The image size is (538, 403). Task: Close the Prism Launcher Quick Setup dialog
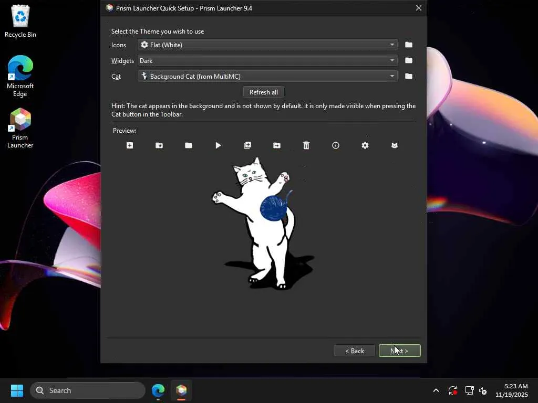[x=419, y=8]
